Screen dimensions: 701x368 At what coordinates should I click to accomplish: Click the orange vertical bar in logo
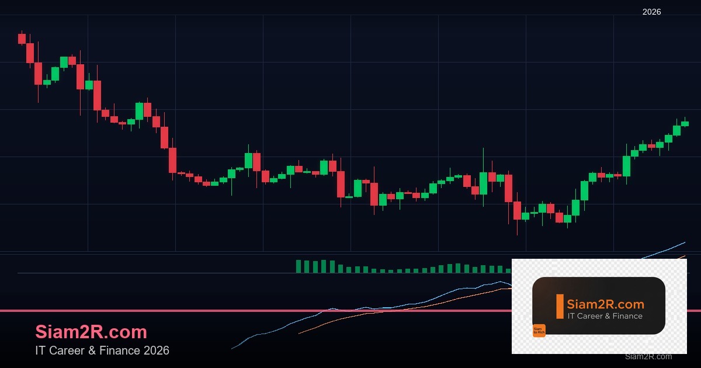tap(560, 307)
